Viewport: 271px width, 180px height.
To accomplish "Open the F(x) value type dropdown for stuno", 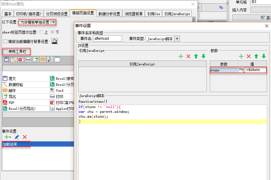I will [242, 70].
